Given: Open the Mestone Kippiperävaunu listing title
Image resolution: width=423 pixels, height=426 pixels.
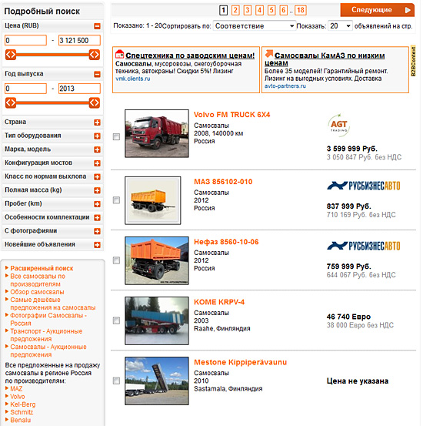Looking at the screenshot, I should click(240, 362).
